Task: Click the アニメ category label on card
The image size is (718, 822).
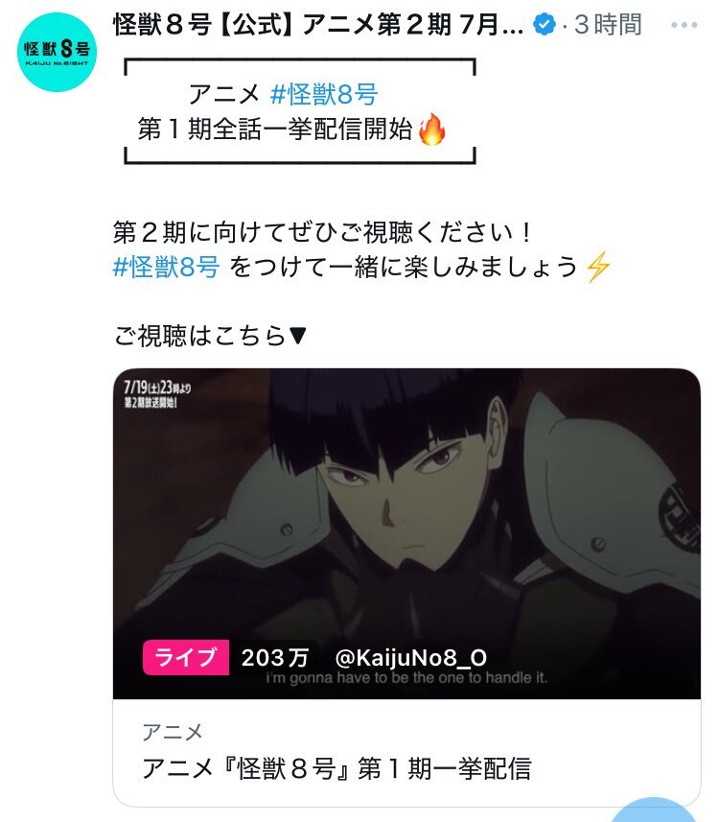Action: click(173, 732)
